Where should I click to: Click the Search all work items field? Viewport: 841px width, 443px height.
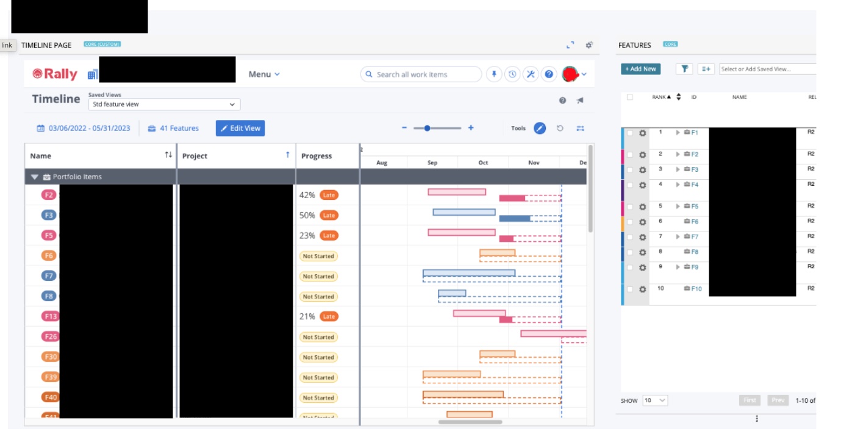(x=421, y=74)
